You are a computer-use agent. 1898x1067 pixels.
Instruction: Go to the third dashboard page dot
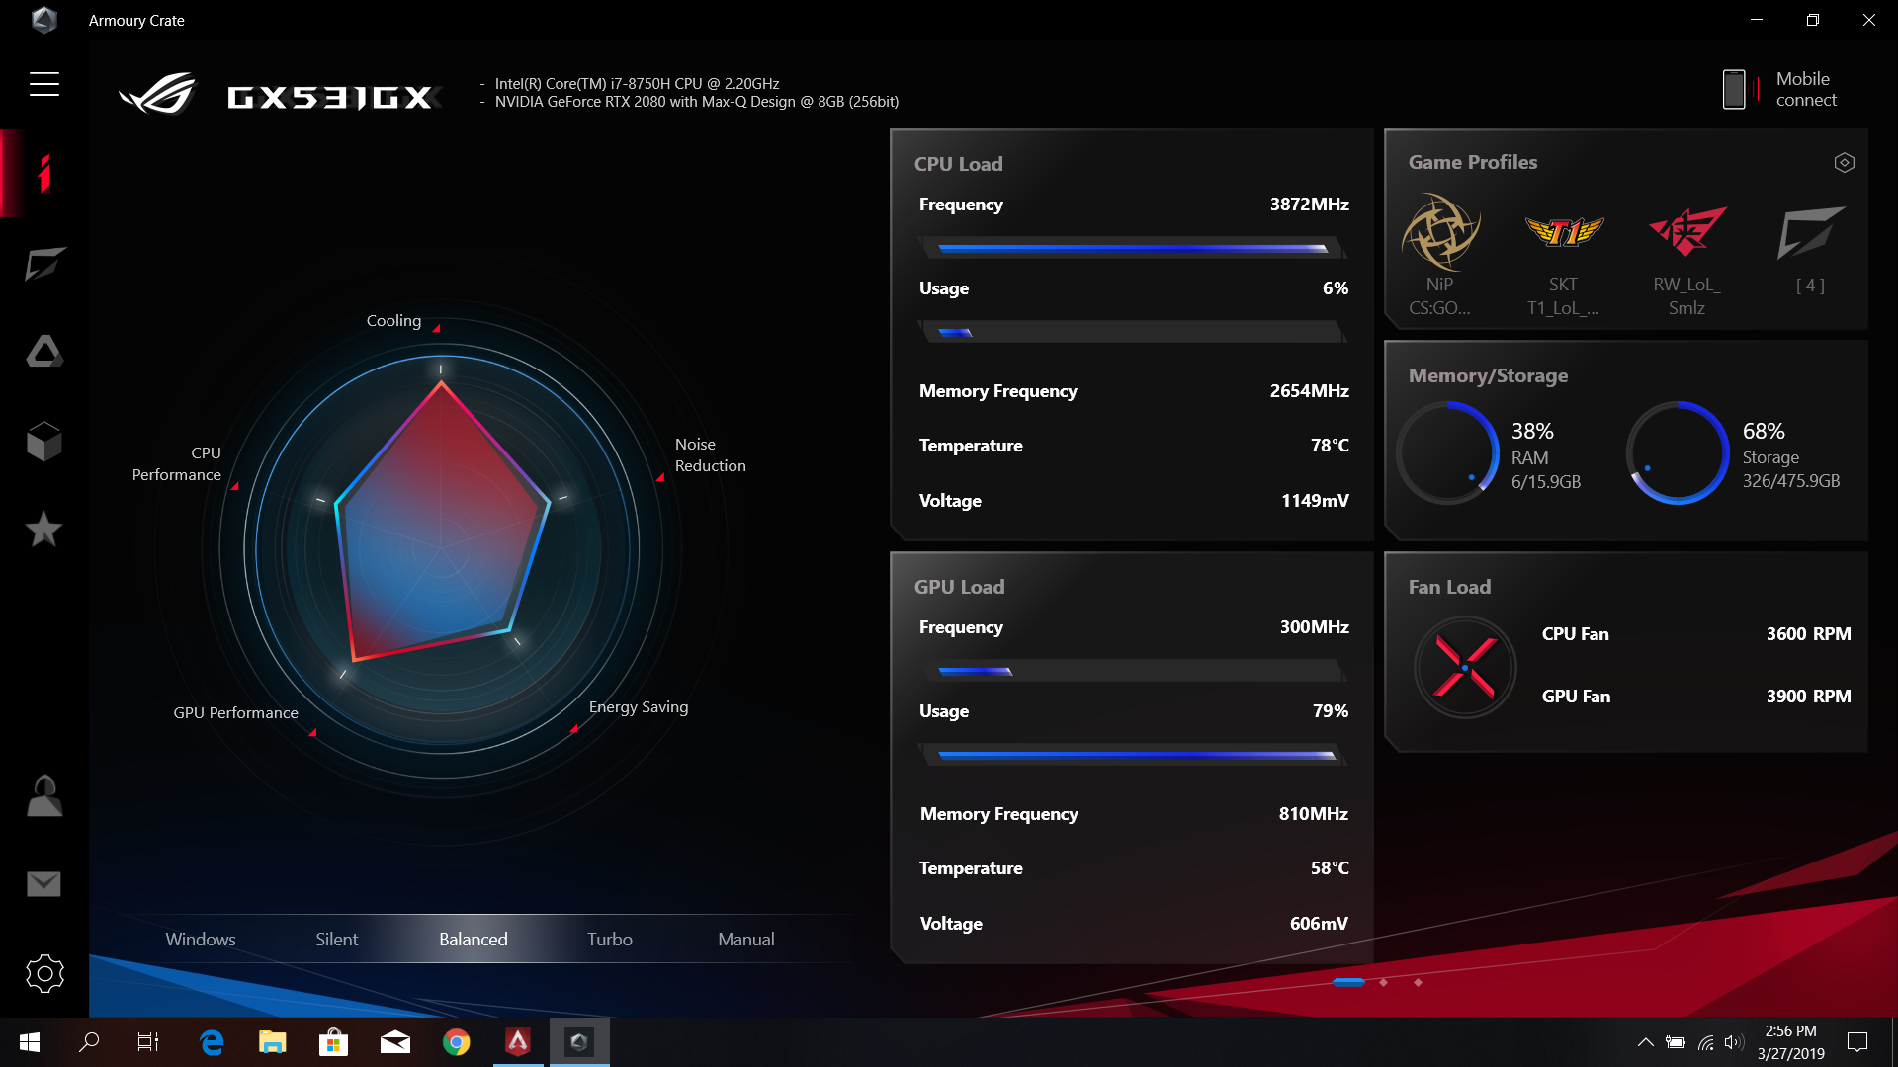(1418, 982)
